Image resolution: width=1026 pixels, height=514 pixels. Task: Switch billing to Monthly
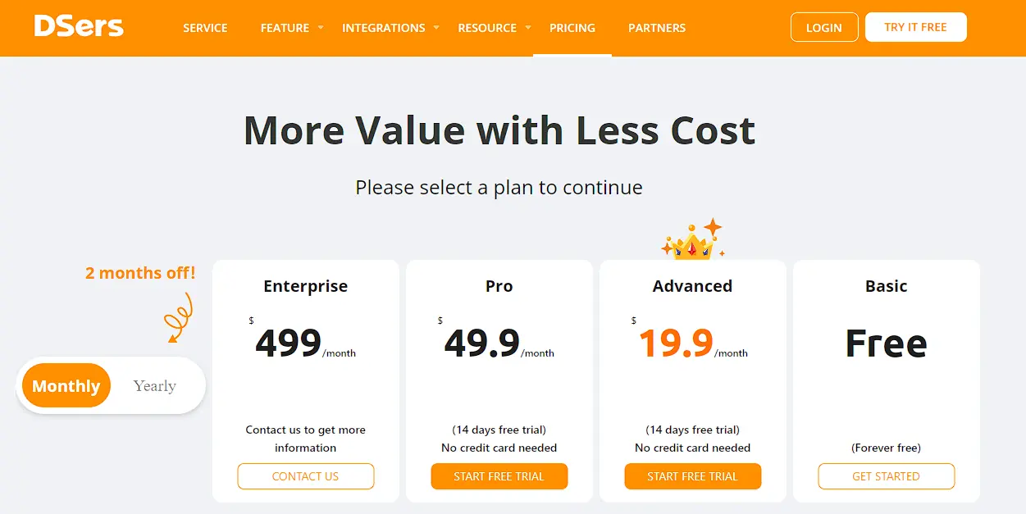(66, 386)
